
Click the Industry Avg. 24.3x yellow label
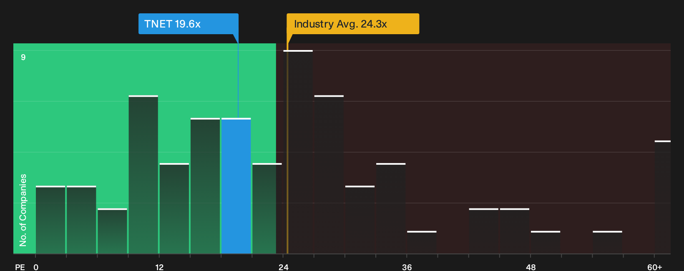coord(353,24)
